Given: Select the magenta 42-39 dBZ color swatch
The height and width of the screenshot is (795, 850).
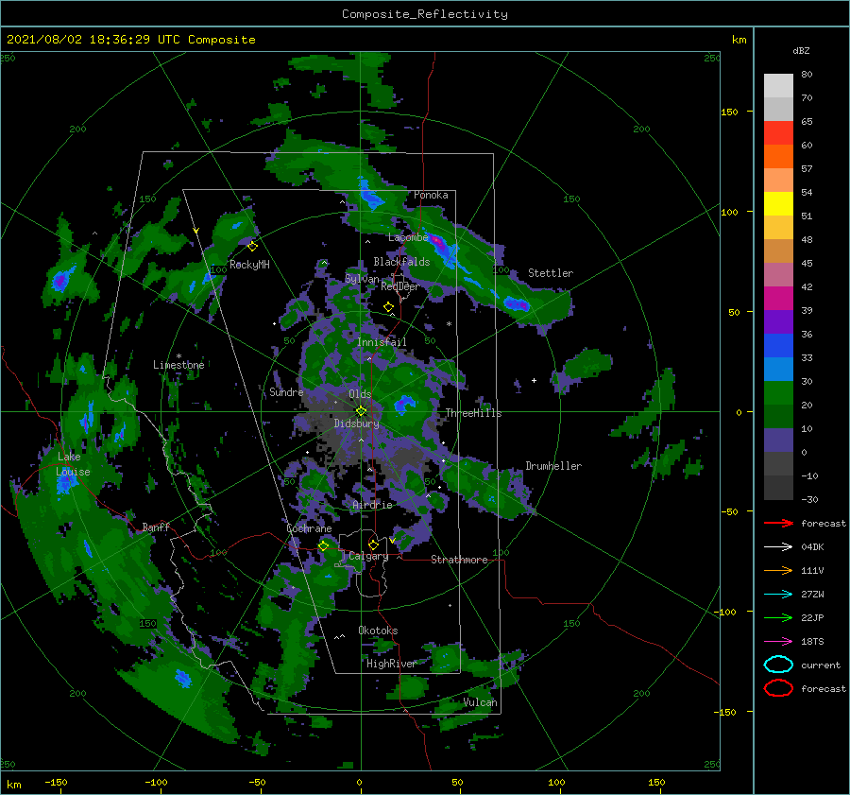Looking at the screenshot, I should point(778,299).
